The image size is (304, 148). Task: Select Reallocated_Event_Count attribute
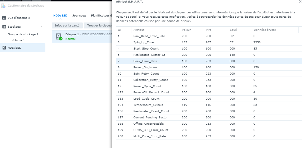click(151, 111)
